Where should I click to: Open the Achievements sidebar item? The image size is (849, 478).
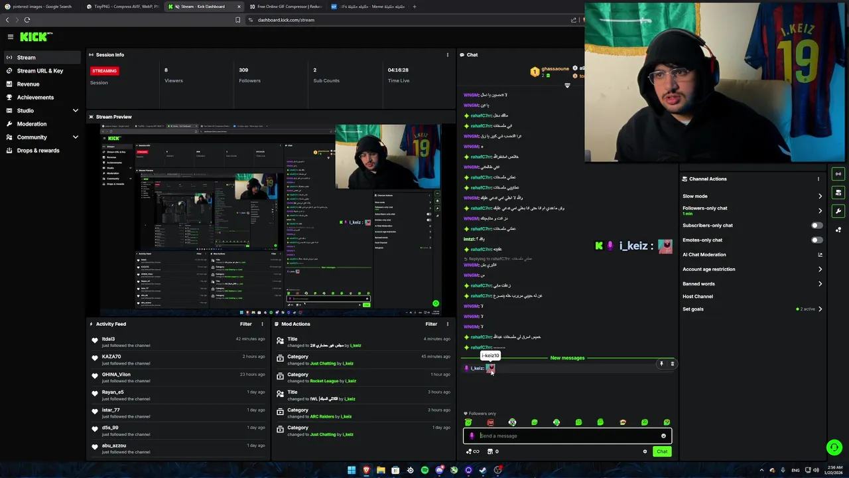point(42,98)
